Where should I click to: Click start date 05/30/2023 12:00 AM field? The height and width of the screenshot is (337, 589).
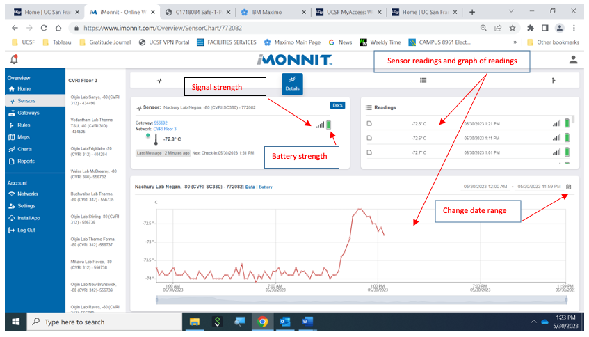485,186
